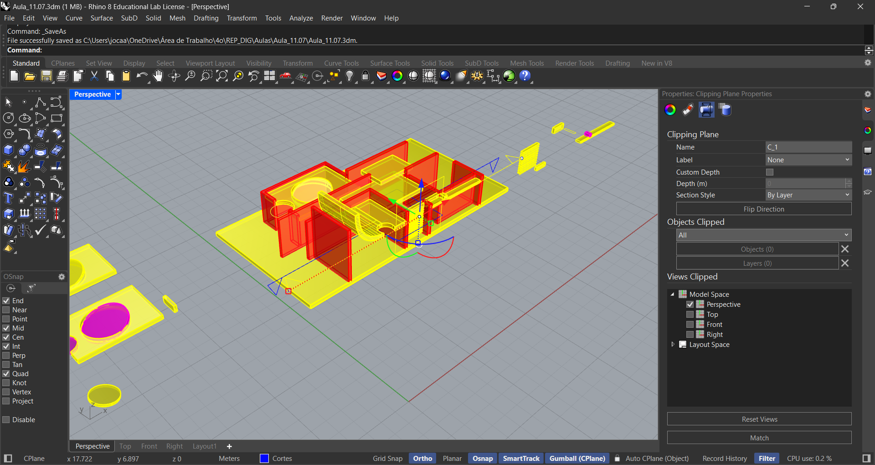875x465 pixels.
Task: Switch to the Front viewport tab
Action: 149,446
